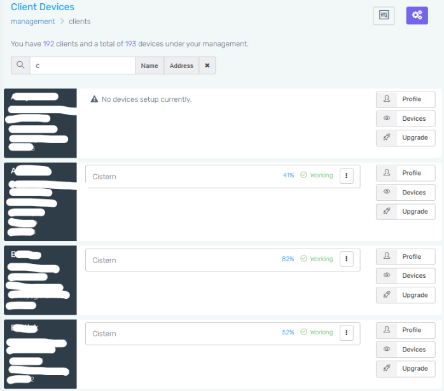
Task: Open the options menu of the 52% Cistern
Action: pos(346,333)
